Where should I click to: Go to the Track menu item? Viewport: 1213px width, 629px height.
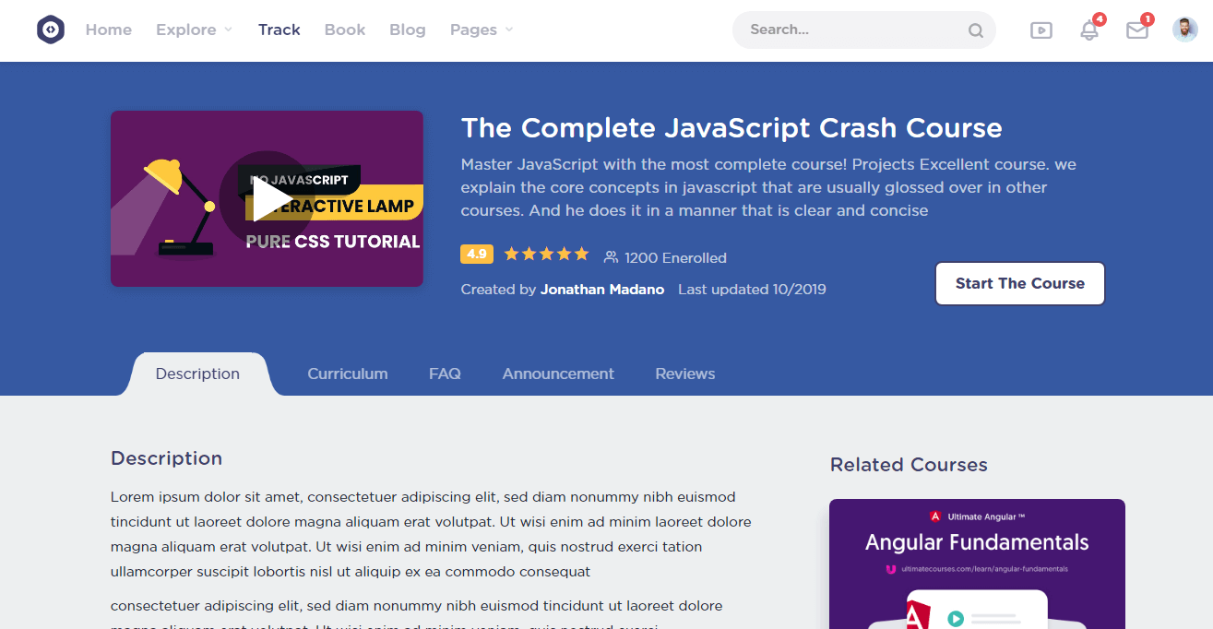(x=279, y=30)
